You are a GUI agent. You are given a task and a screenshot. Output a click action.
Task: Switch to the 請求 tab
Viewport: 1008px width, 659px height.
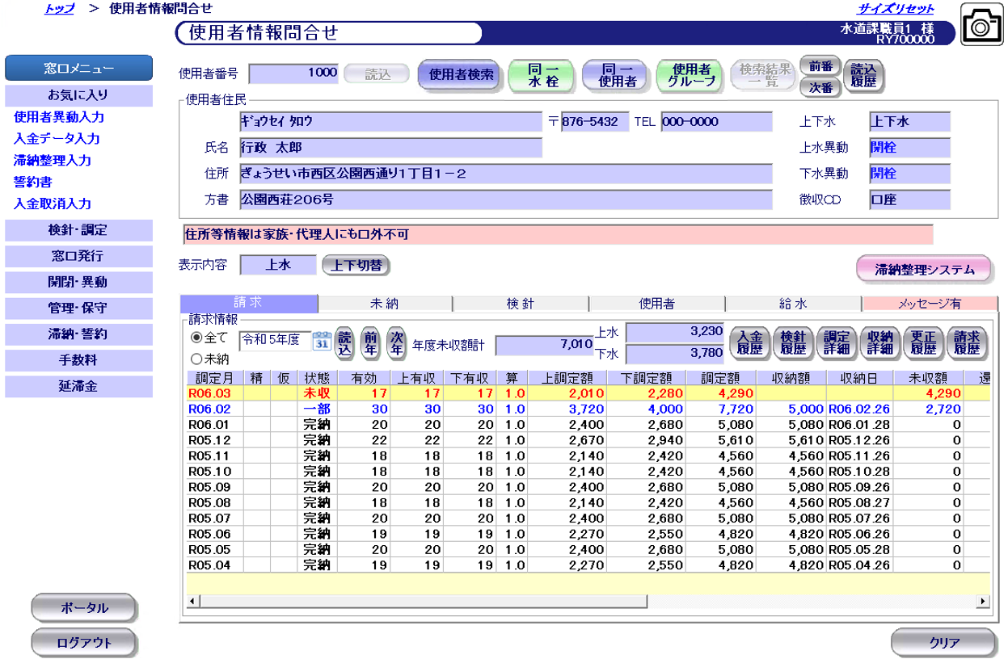(x=249, y=304)
